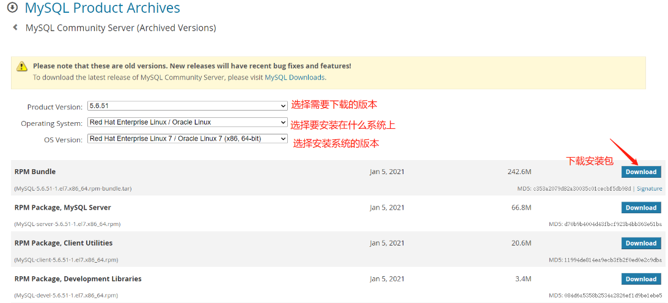
Task: Download the Client Utilities RPM package
Action: pyautogui.click(x=640, y=243)
